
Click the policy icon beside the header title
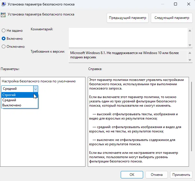click(x=3, y=15)
